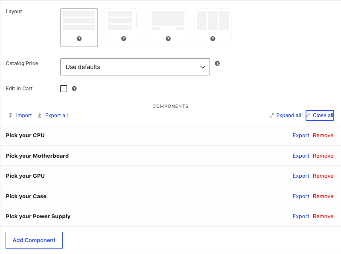The height and width of the screenshot is (254, 341).
Task: Open help tooltip on stacked layout
Action: [79, 39]
